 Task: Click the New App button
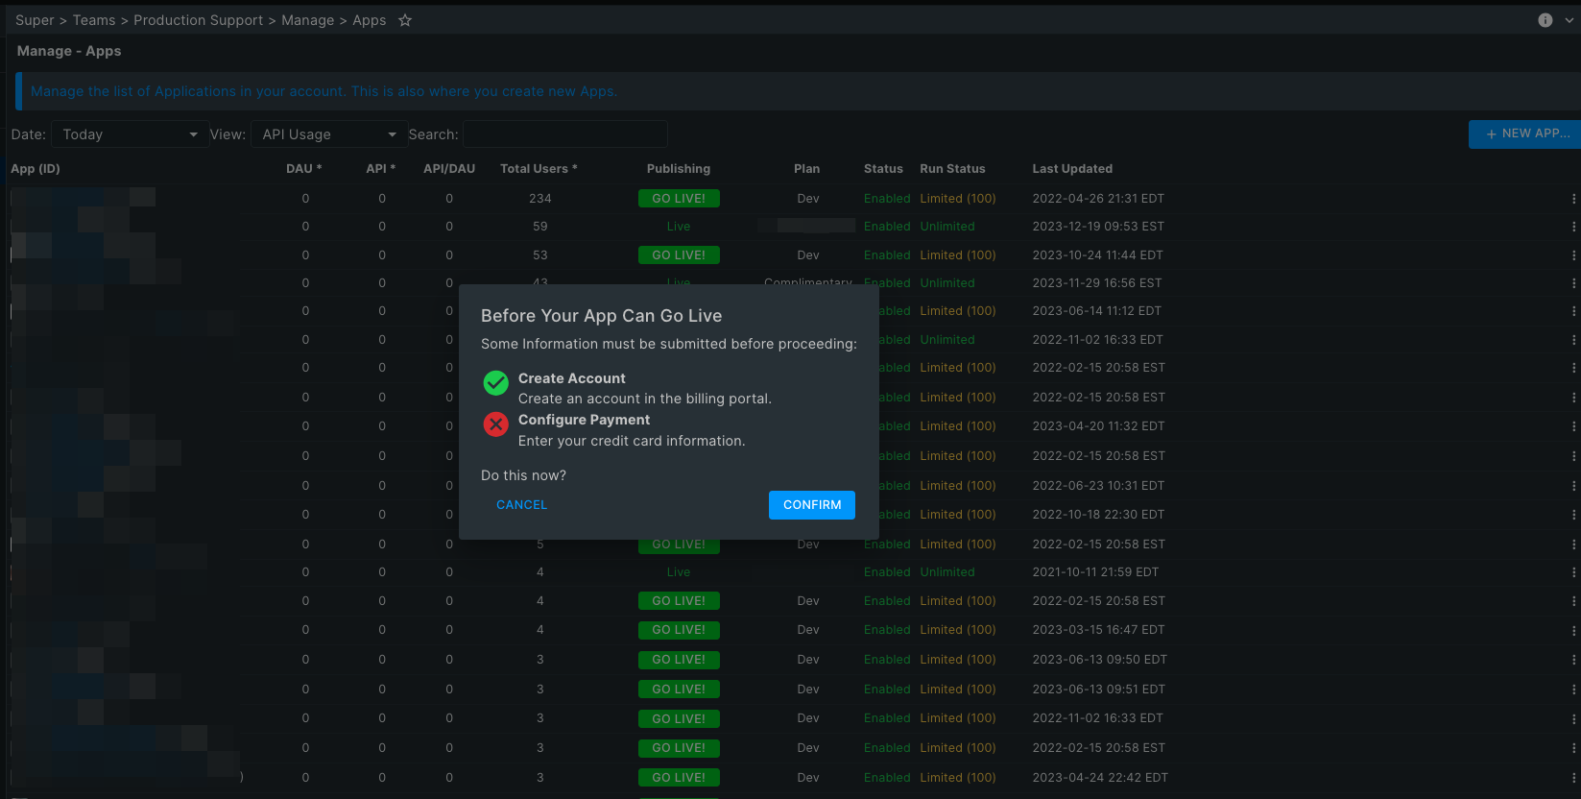[1526, 134]
